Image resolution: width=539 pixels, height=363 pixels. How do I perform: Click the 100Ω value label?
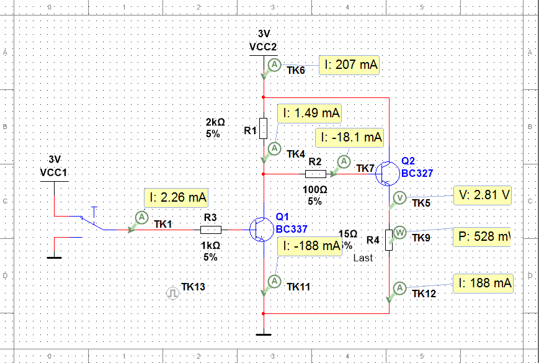pyautogui.click(x=315, y=190)
